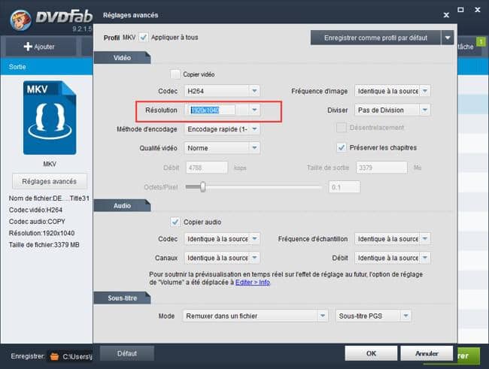This screenshot has height=369, width=489.
Task: Expand the arrow beside Enregistrer comme profil
Action: point(448,38)
